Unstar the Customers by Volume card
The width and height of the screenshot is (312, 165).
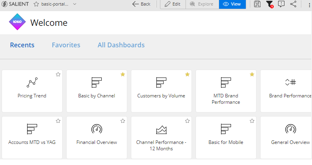(188, 74)
